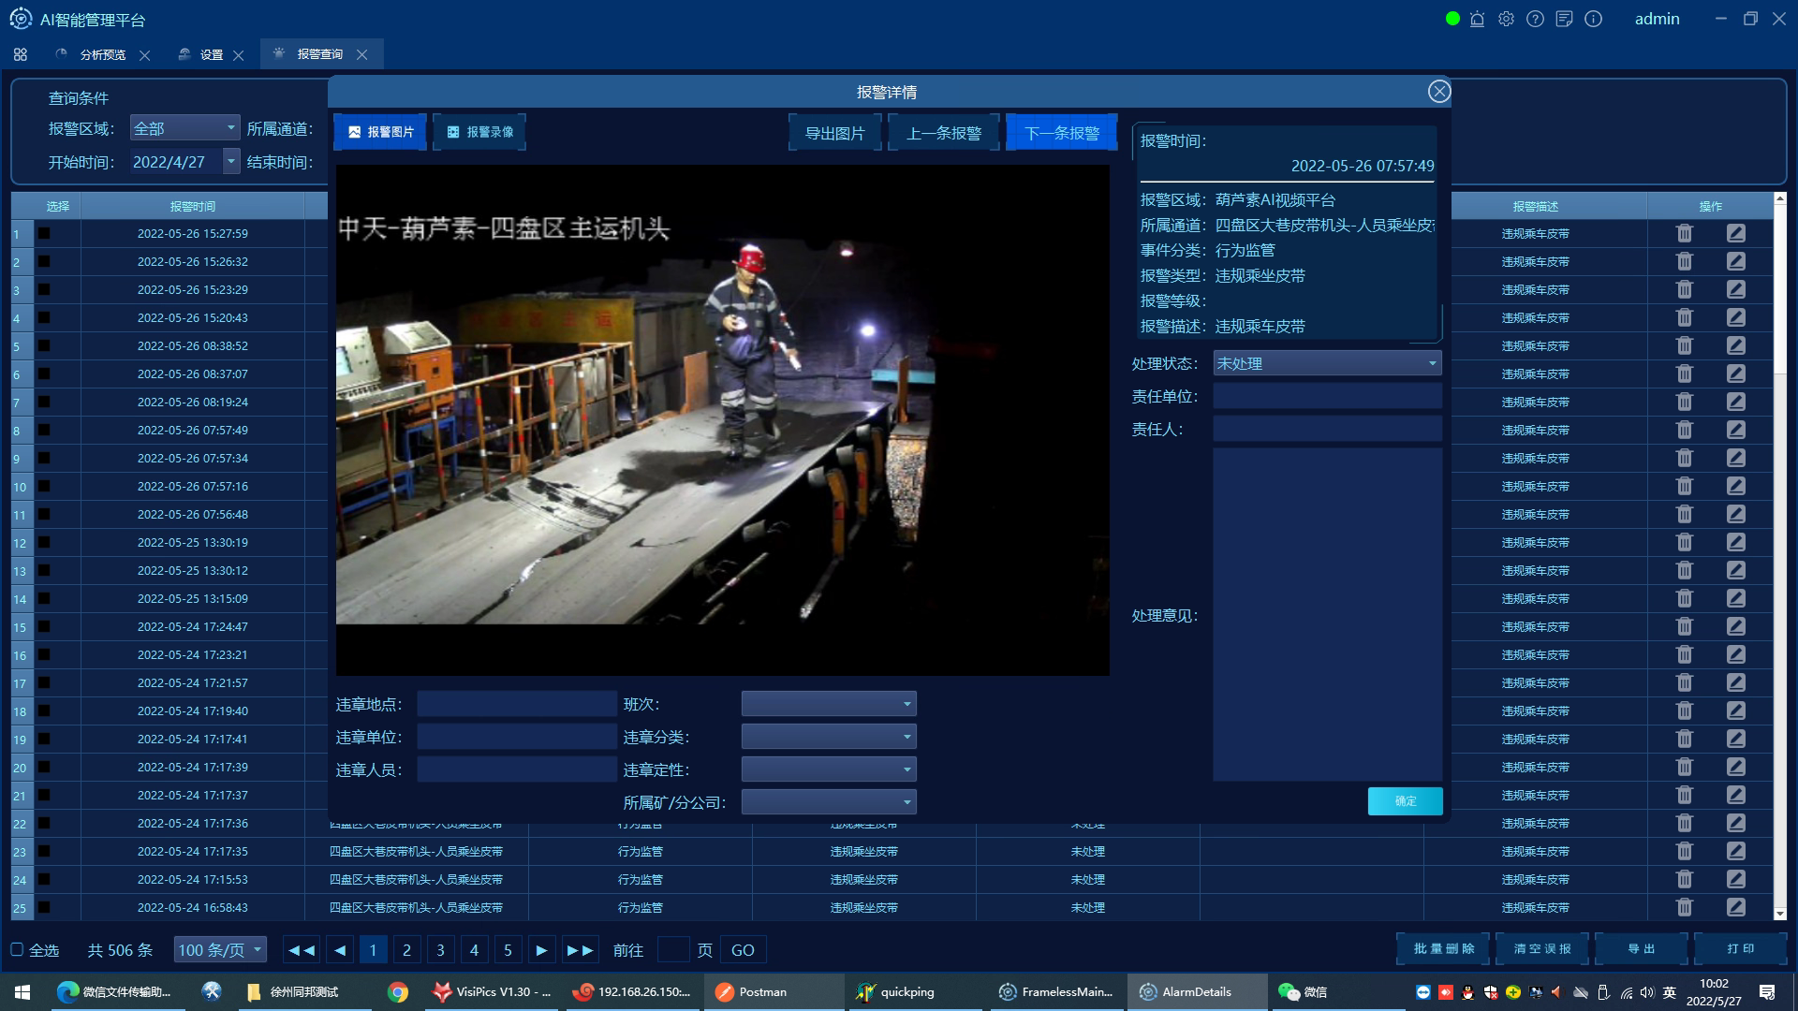The image size is (1798, 1011).
Task: Open the 班次 dropdown
Action: coord(829,704)
